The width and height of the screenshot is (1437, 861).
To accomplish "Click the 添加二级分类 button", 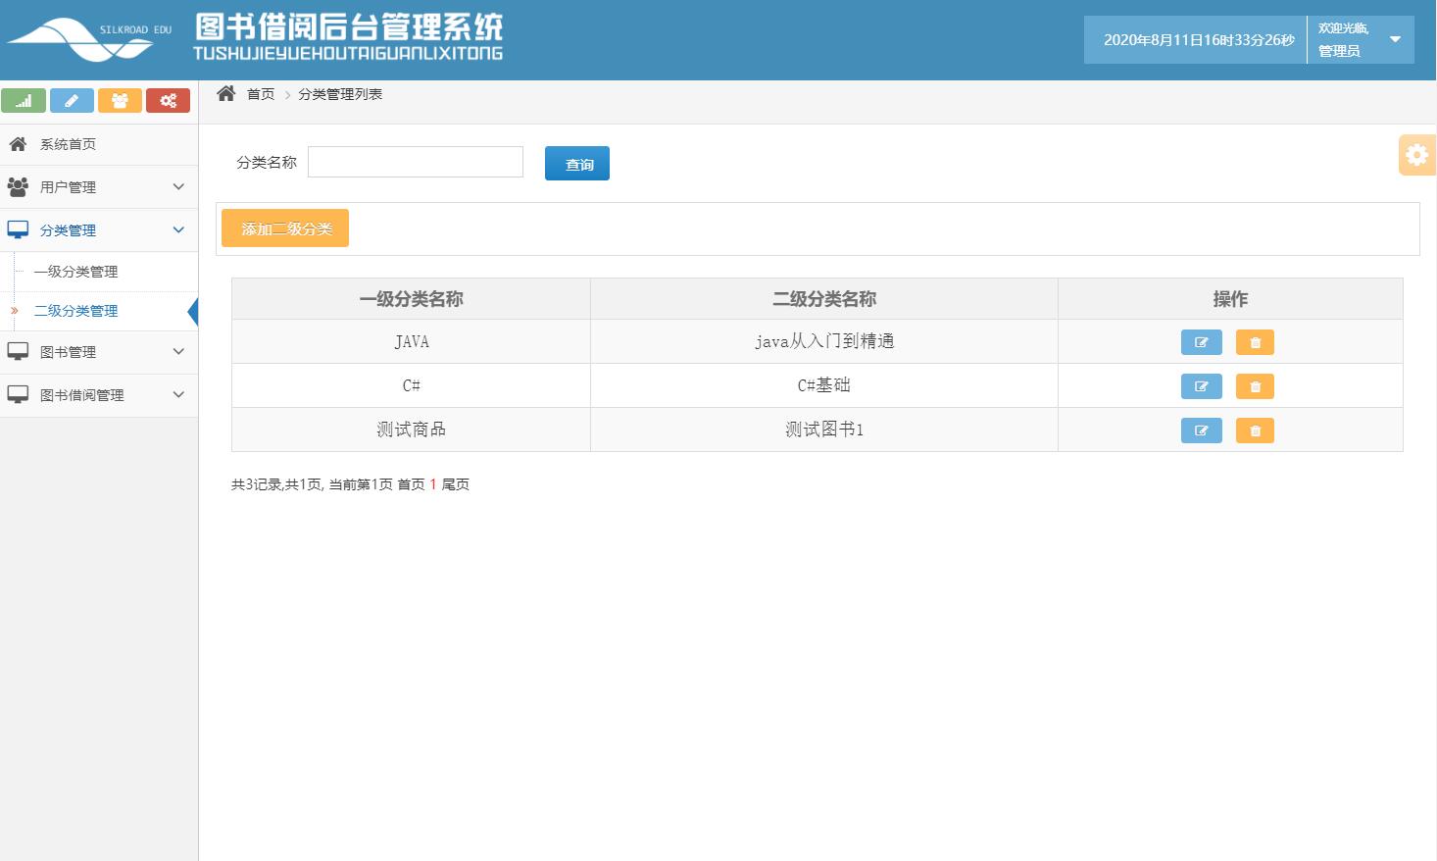I will pyautogui.click(x=285, y=228).
